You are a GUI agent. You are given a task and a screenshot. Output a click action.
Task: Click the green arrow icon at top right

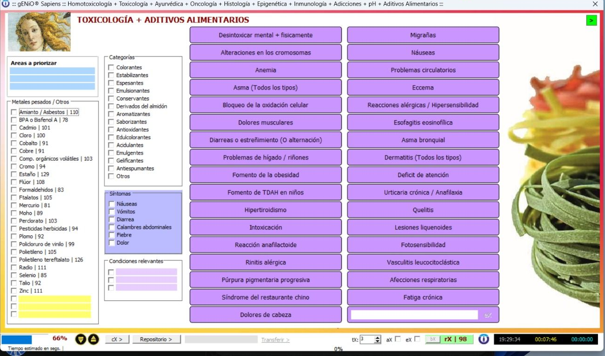[591, 20]
